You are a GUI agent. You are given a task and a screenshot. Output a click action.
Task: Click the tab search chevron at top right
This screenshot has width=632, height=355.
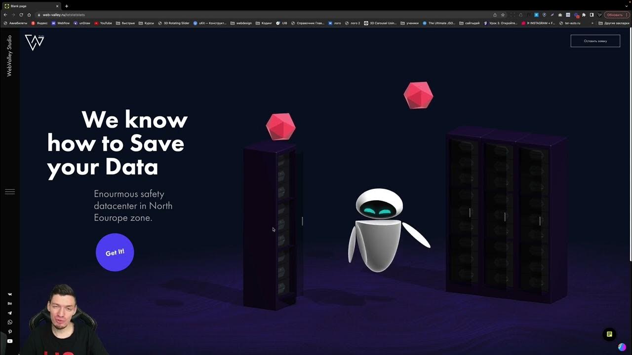626,6
